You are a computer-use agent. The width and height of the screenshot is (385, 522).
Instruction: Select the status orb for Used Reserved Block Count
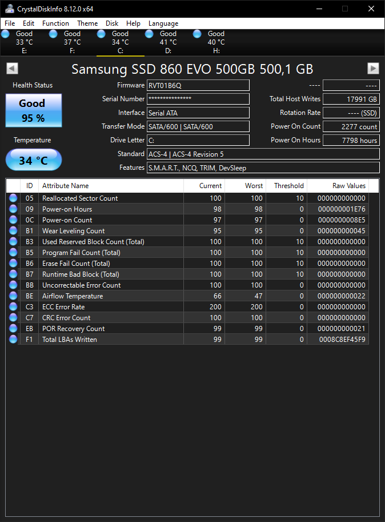13,242
